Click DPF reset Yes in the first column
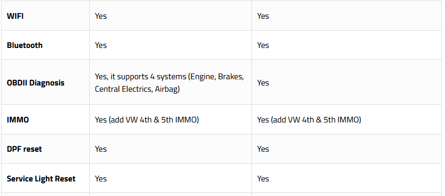 point(101,149)
